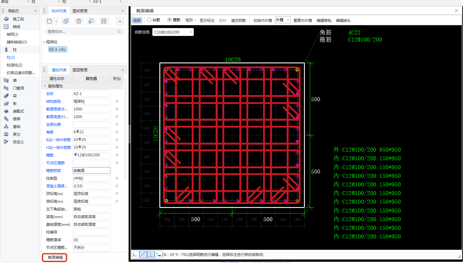Select the 板 slab icon
463x263 pixels.
(x=6, y=103)
